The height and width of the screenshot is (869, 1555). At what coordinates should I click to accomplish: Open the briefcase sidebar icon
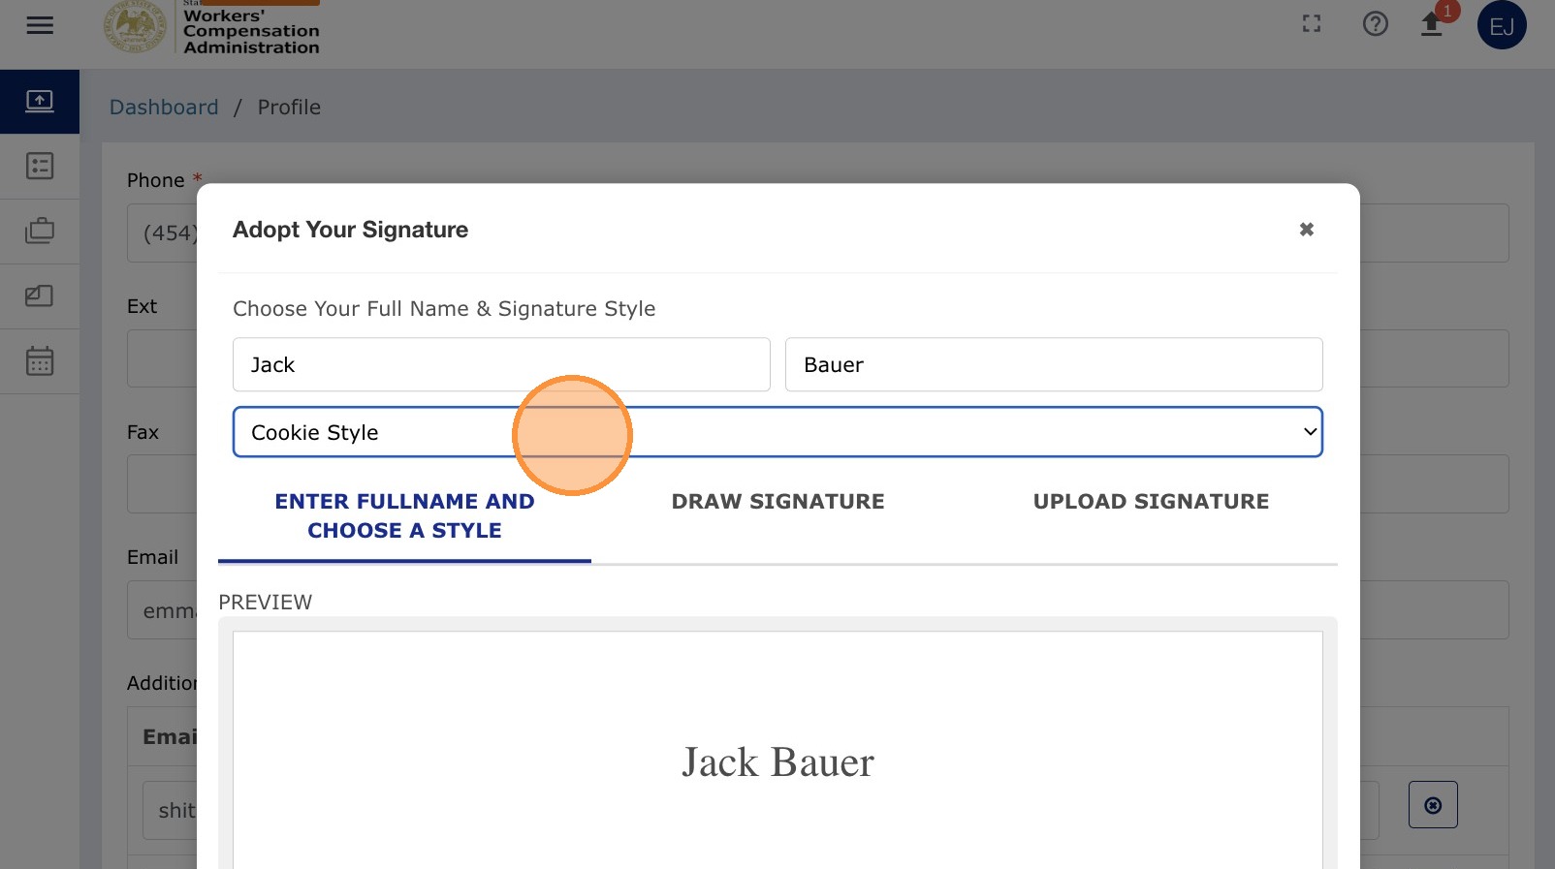click(40, 231)
